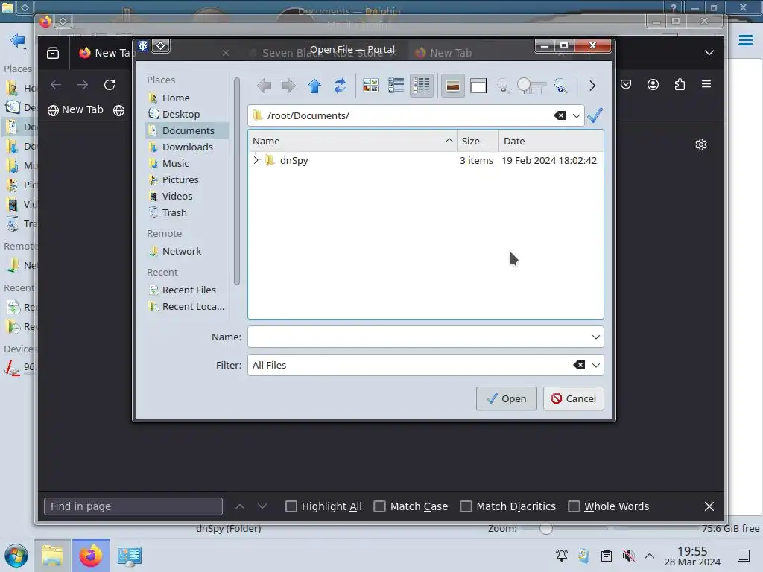Click the "3 items" size cell
This screenshot has width=763, height=572.
coord(476,161)
